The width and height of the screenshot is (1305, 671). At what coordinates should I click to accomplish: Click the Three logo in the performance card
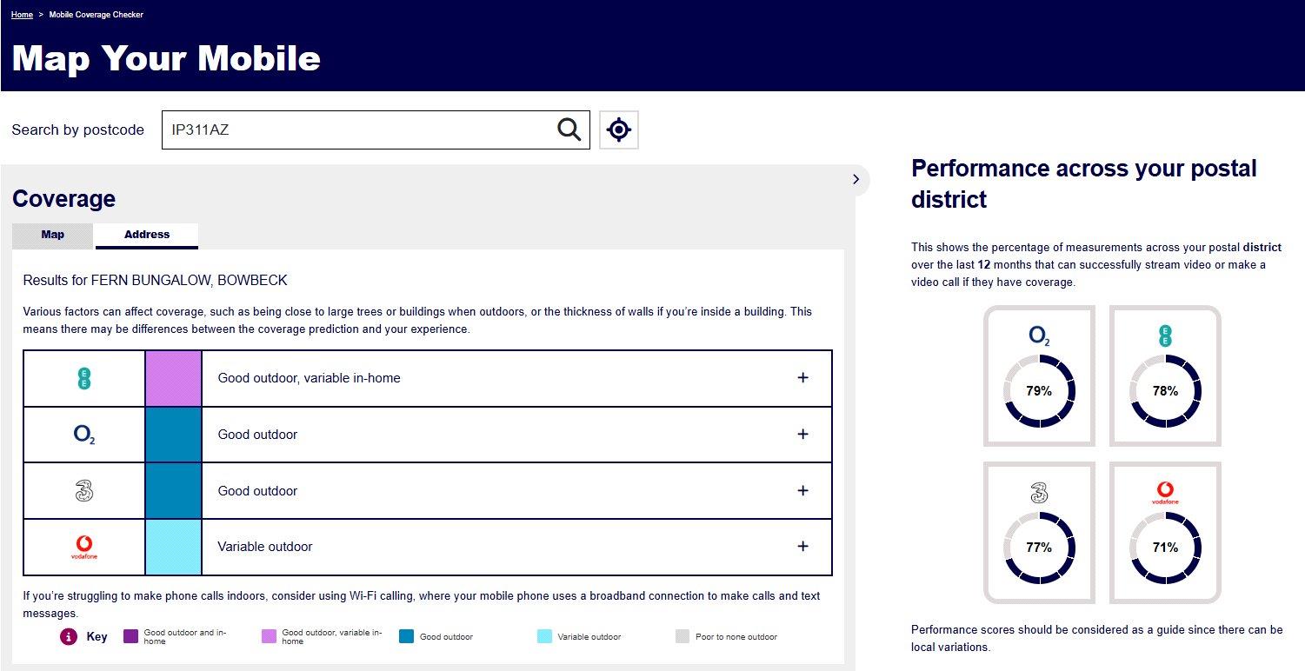tap(1039, 493)
